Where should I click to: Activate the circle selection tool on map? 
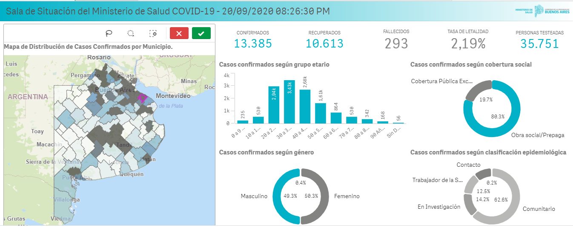point(131,34)
